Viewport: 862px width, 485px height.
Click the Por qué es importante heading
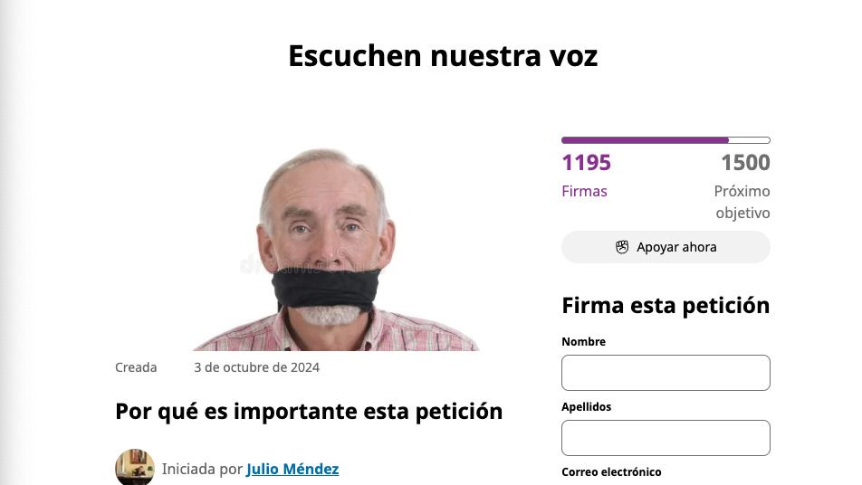tap(309, 412)
